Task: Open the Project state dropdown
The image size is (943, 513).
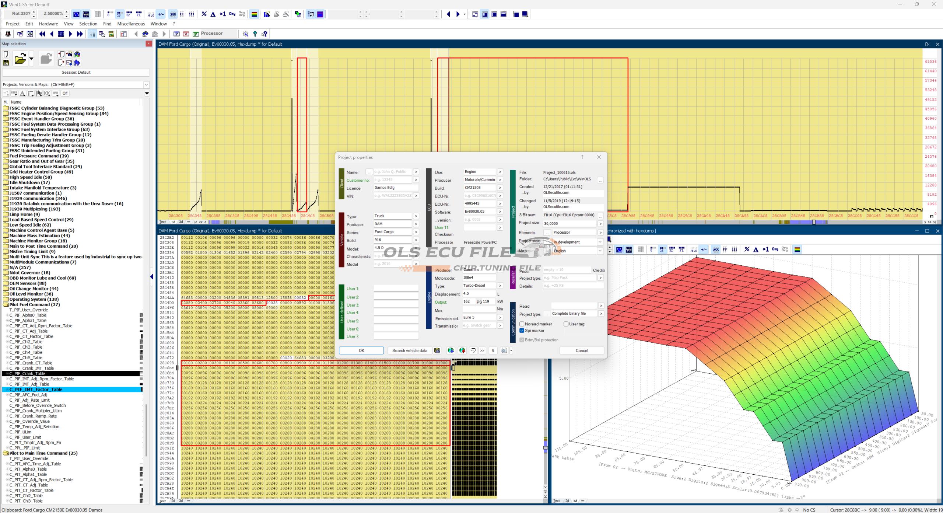Action: [600, 242]
